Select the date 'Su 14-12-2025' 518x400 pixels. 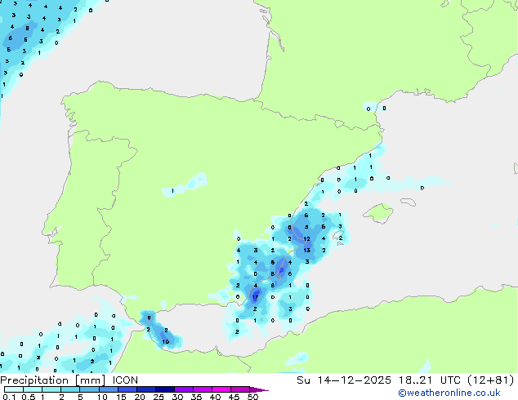344,380
